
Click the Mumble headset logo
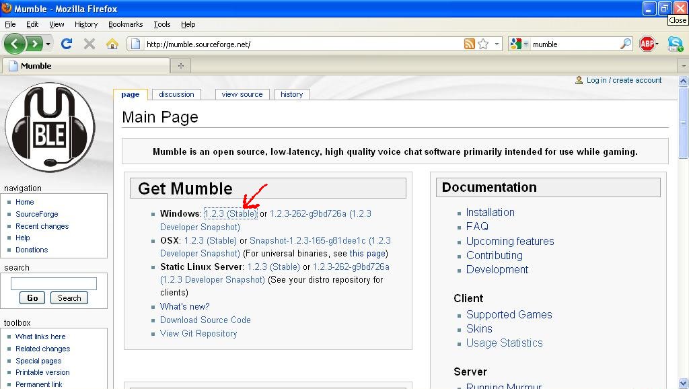point(50,127)
